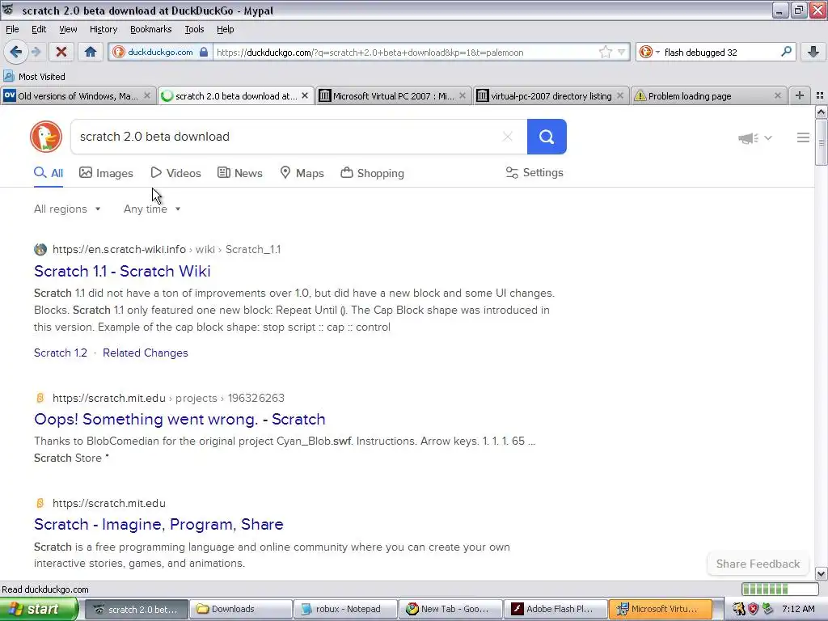Open the Related Changes sublink
This screenshot has width=828, height=621.
coord(146,353)
